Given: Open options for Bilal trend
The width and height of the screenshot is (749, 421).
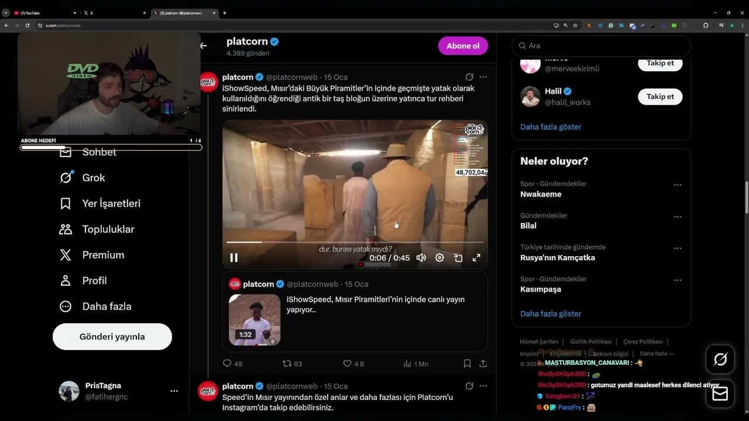Looking at the screenshot, I should pyautogui.click(x=678, y=216).
